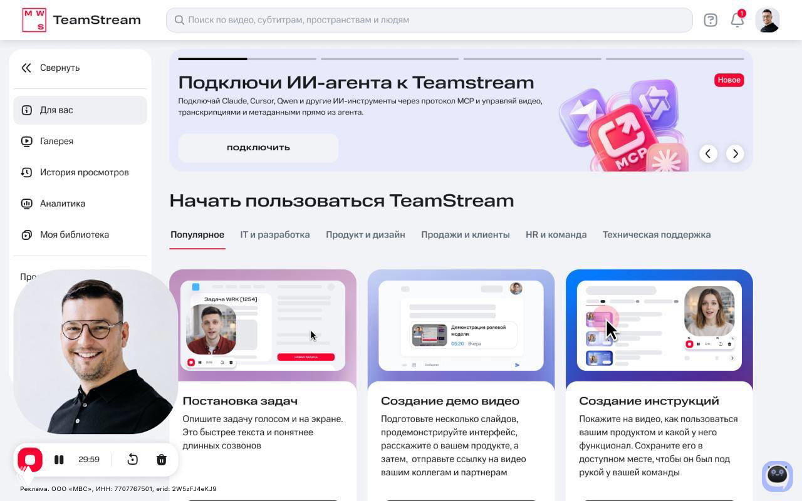
Task: Click the Новое badge on banner
Action: (x=729, y=80)
